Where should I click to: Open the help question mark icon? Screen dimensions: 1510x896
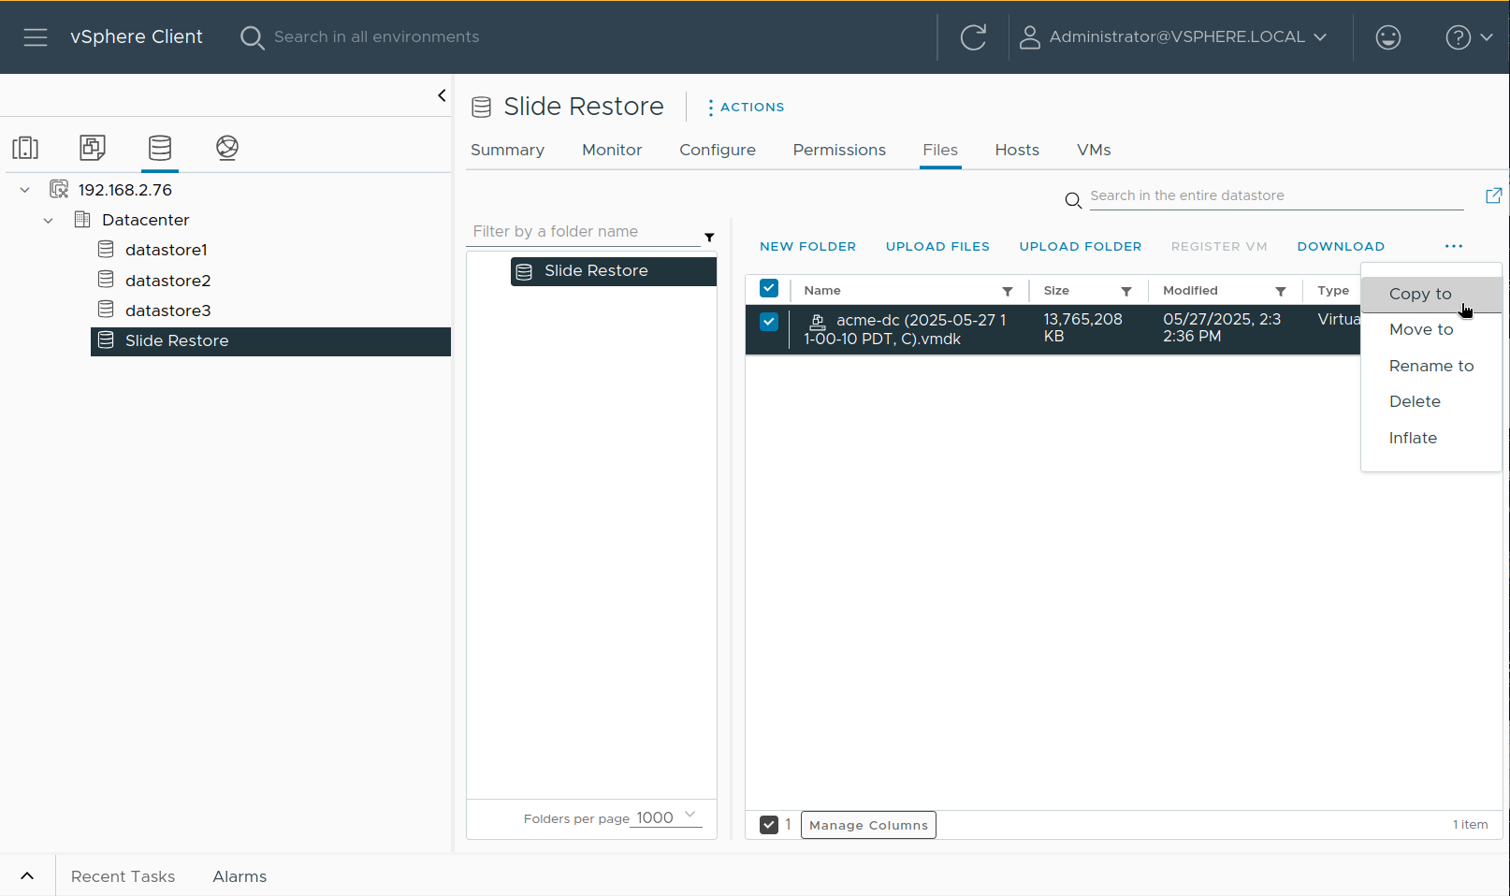(1458, 37)
